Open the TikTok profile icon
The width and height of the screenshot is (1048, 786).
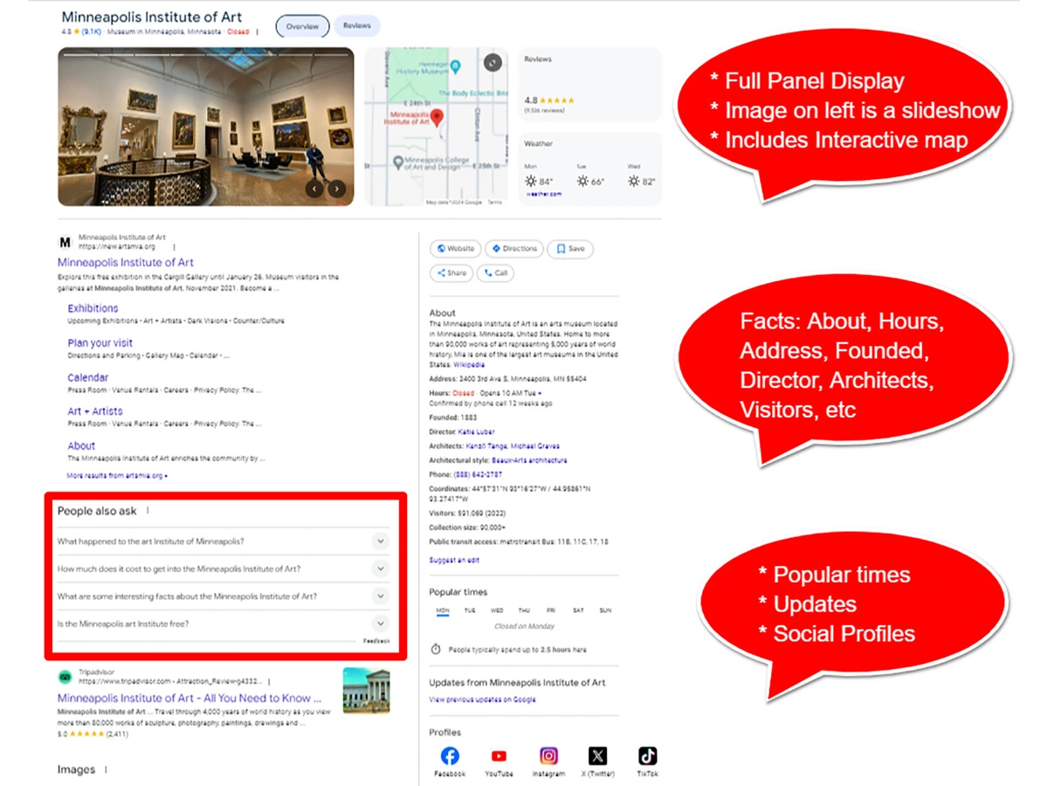click(x=647, y=756)
